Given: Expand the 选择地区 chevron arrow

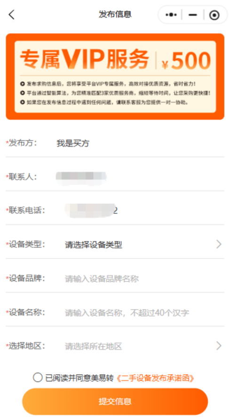Looking at the screenshot, I should [x=219, y=346].
